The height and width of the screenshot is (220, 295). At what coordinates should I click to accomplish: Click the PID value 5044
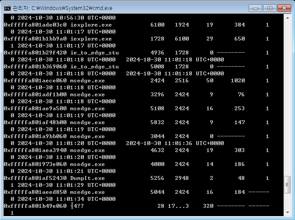click(157, 192)
